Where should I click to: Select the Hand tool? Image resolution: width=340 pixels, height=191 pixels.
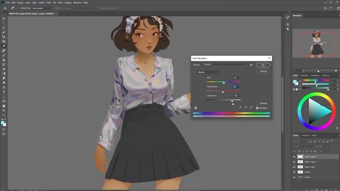(x=4, y=106)
